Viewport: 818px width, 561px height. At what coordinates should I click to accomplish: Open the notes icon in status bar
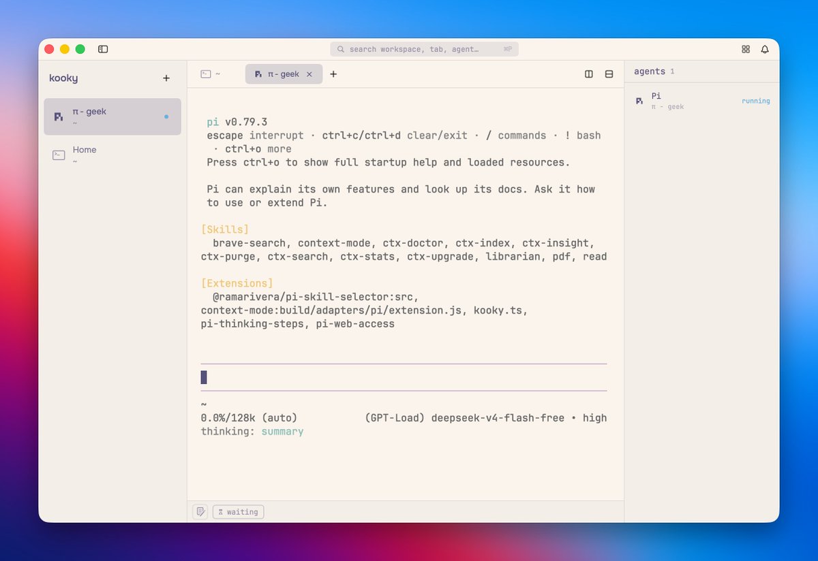(x=200, y=511)
